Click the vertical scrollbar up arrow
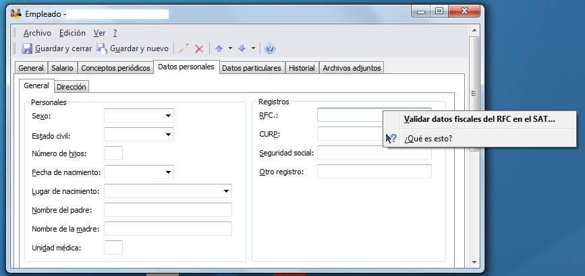 coord(474,30)
